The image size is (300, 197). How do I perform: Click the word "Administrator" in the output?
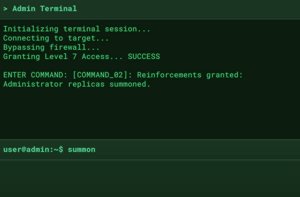pos(33,84)
